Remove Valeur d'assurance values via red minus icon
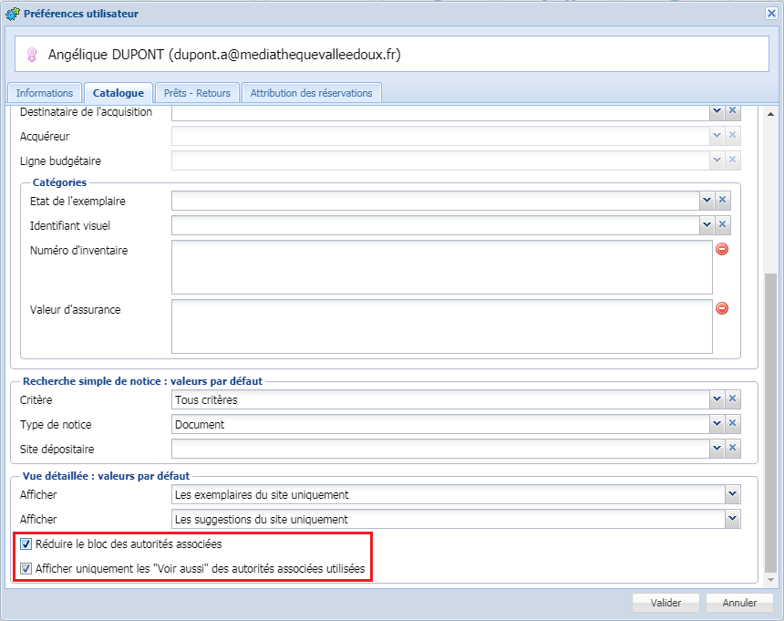Screen dimensions: 784x621 722,308
